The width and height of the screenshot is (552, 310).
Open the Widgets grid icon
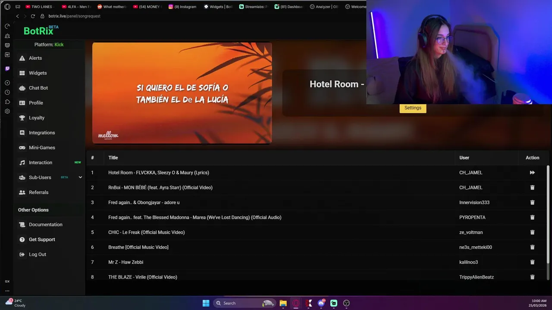22,73
